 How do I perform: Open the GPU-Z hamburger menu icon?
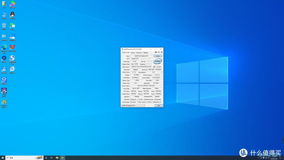(161, 52)
